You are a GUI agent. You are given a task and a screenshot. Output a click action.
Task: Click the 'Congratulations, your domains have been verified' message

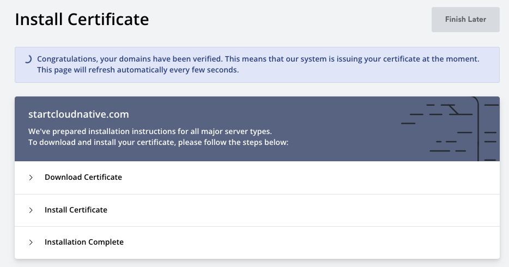coord(130,59)
